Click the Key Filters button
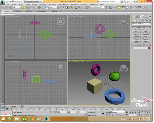Viewport: 154px width, 123px height. 120,115
